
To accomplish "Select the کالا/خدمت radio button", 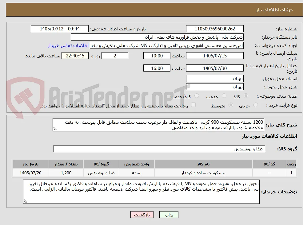I will point(197,96).
